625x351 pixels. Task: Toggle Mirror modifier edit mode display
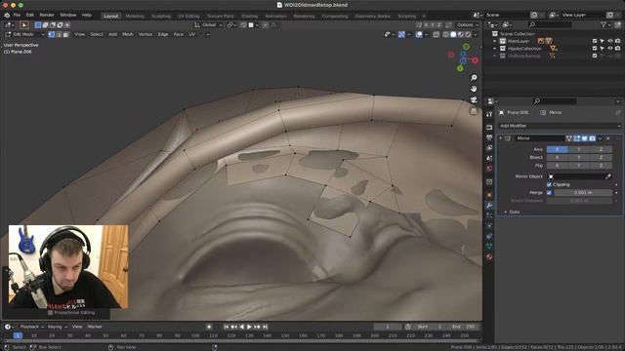coord(577,138)
